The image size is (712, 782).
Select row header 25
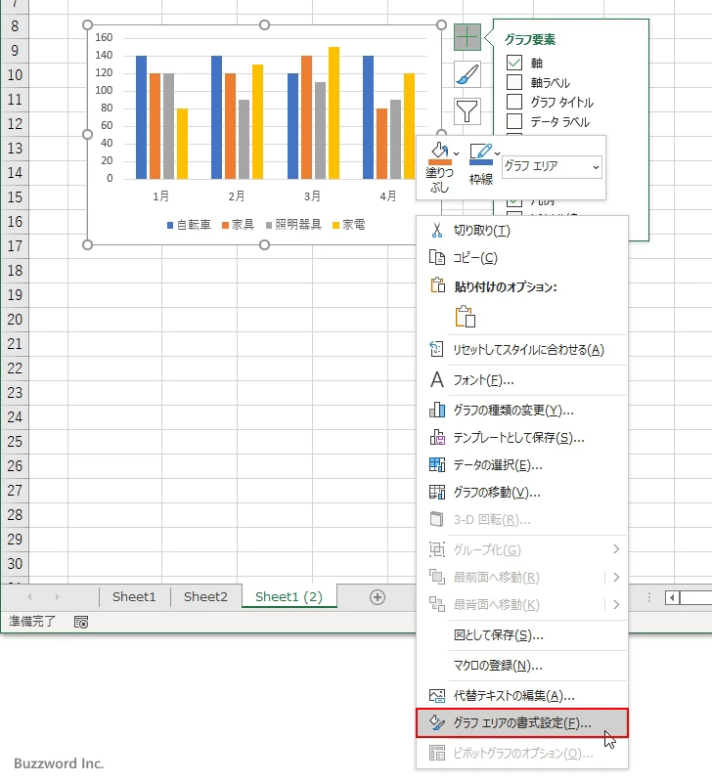coord(15,442)
